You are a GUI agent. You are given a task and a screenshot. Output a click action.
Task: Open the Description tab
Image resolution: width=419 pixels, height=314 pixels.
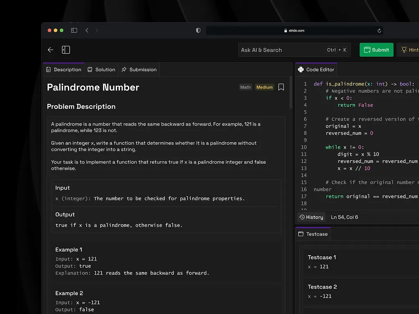coord(63,70)
